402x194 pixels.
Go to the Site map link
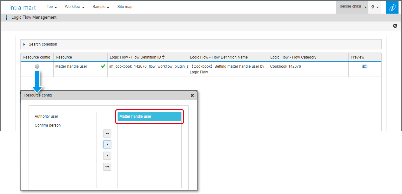coord(125,7)
